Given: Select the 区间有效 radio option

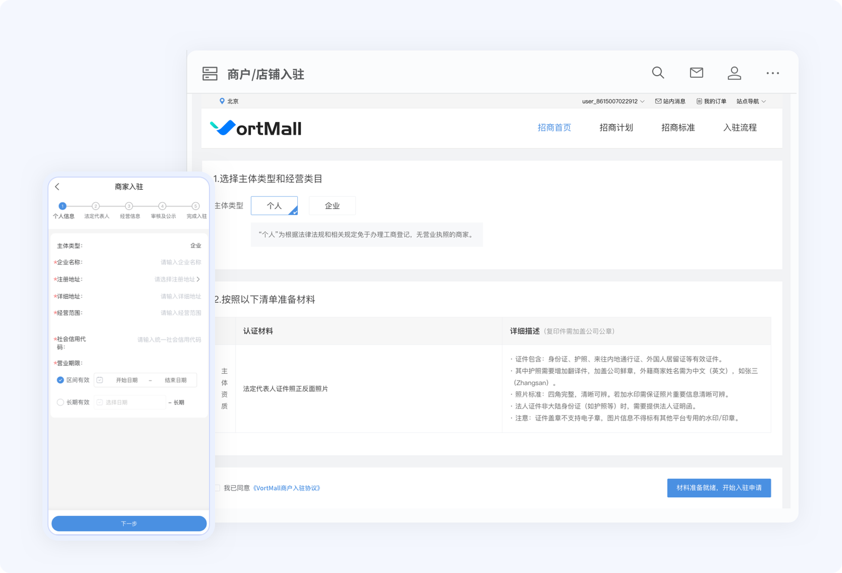Looking at the screenshot, I should (x=61, y=380).
